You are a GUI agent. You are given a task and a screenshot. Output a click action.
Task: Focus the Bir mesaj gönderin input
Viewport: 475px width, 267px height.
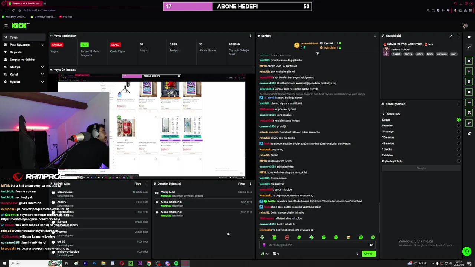pos(317,245)
